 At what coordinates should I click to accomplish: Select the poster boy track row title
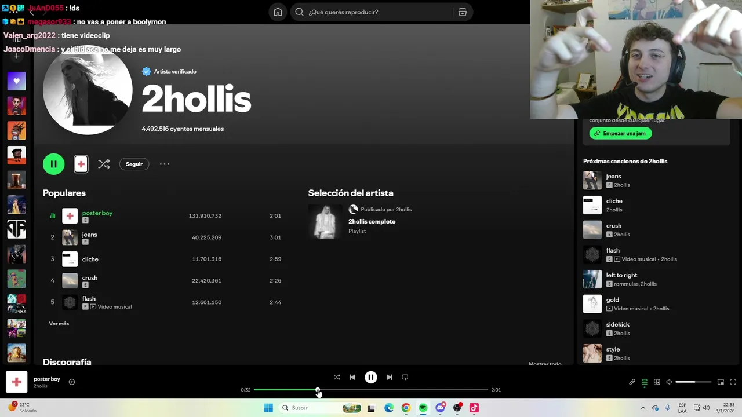coord(97,213)
